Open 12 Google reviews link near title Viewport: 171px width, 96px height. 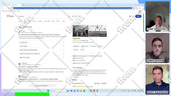(x=84, y=41)
